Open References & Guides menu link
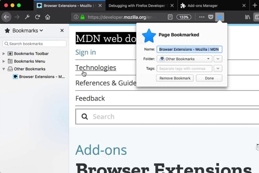259x173 pixels. 106,83
